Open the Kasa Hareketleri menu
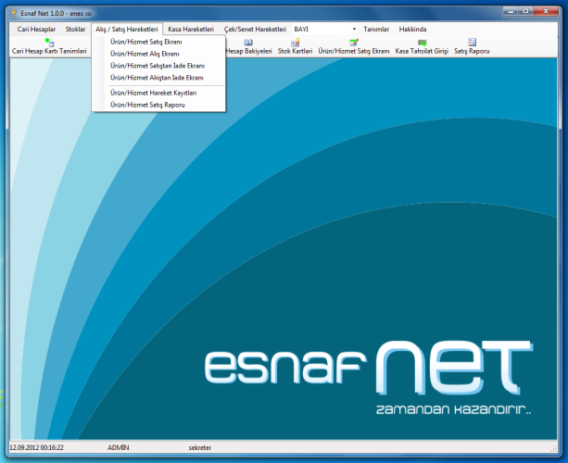 (191, 30)
